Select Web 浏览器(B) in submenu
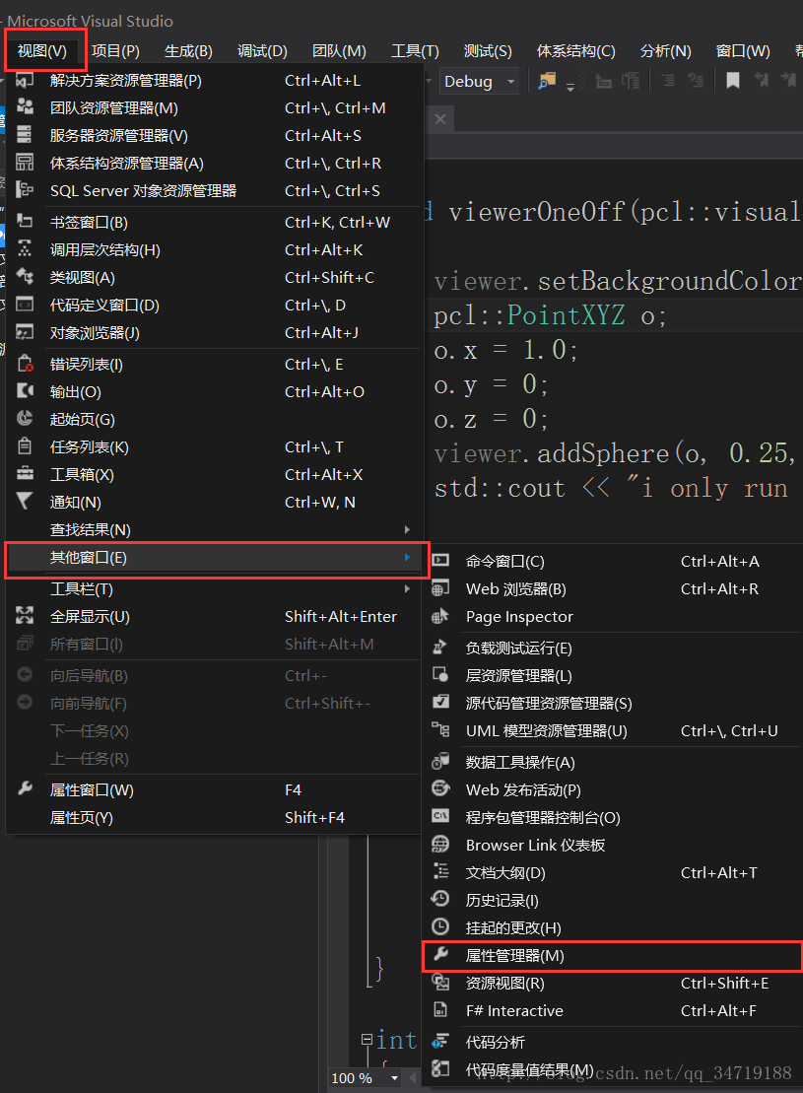 coord(613,589)
